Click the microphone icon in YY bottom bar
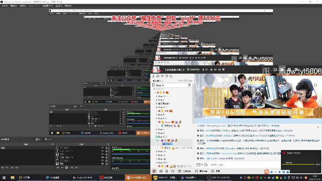The width and height of the screenshot is (322, 181). click(167, 171)
